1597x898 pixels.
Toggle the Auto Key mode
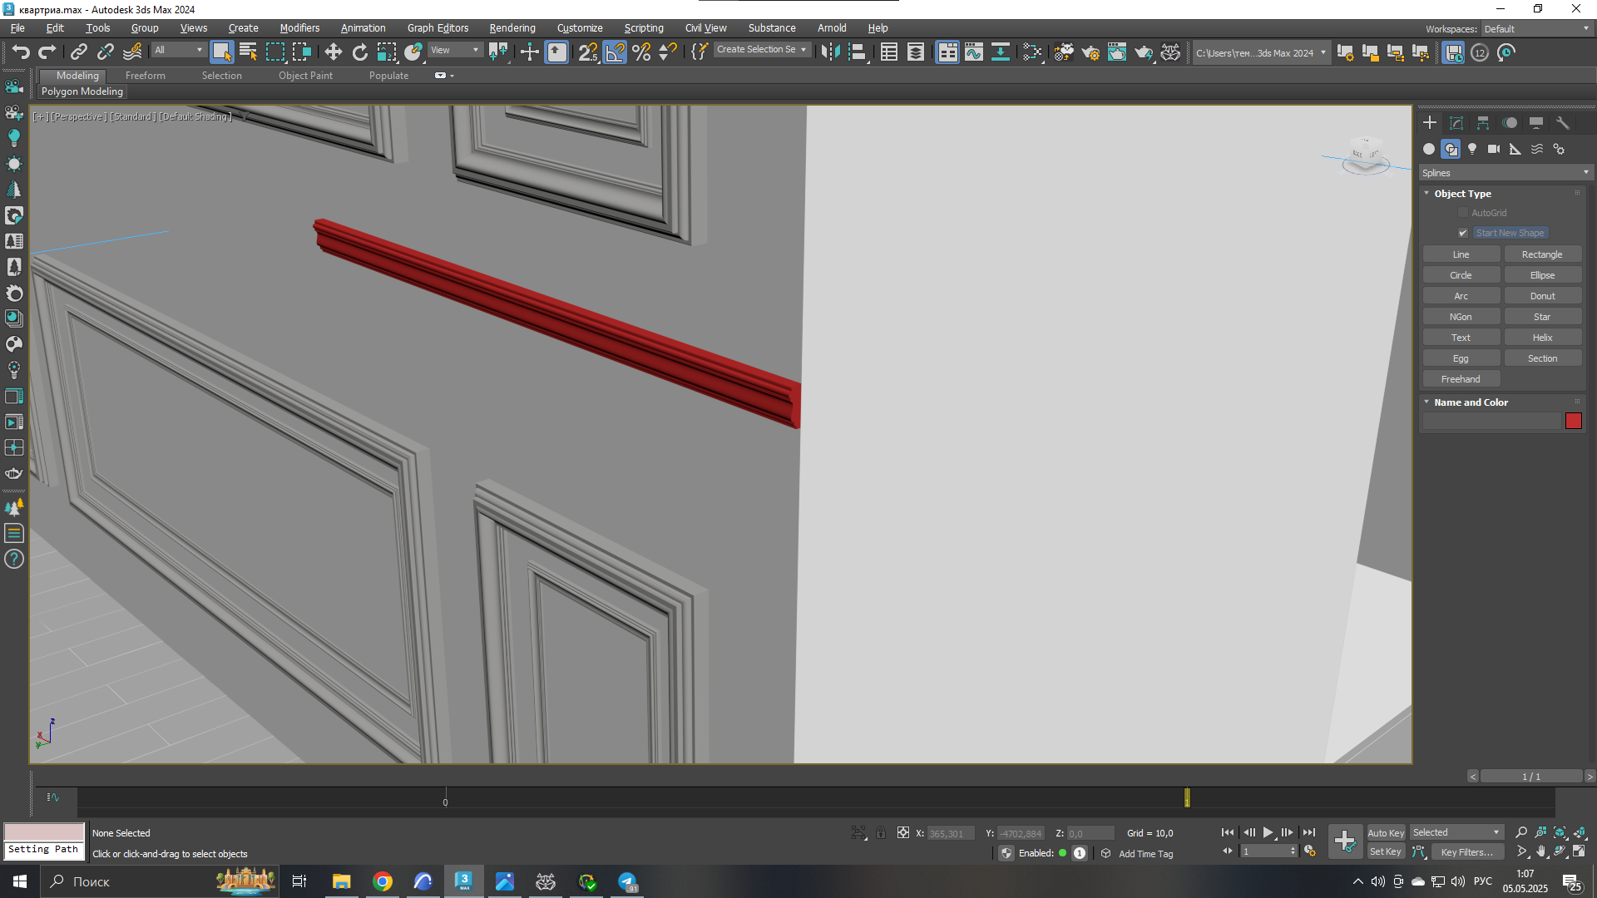click(1386, 832)
